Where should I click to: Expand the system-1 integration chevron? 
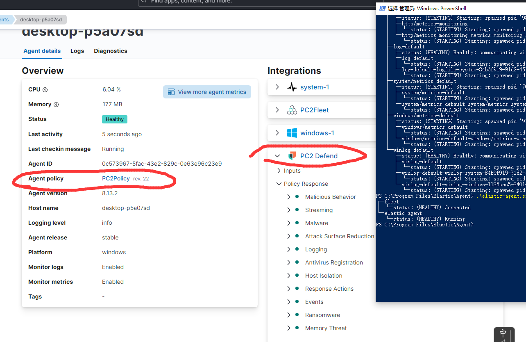tap(277, 87)
